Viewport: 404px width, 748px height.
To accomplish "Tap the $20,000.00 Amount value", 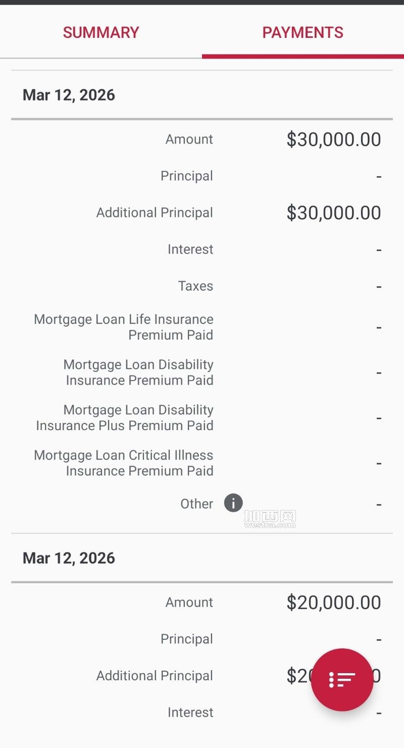I will [333, 602].
